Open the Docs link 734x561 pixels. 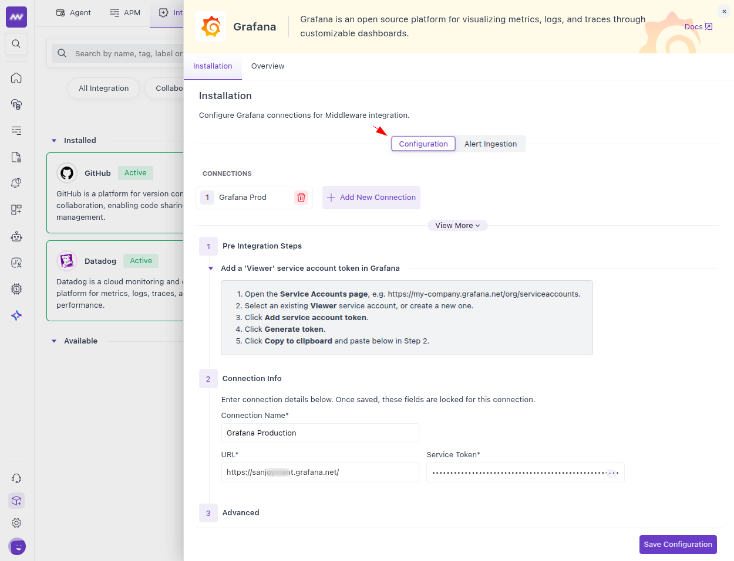point(698,27)
